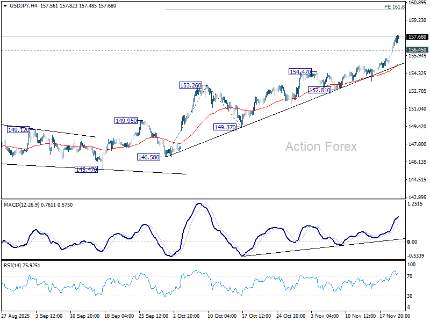The image size is (430, 322).
Task: Select the 152.810 price label
Action: [319, 90]
